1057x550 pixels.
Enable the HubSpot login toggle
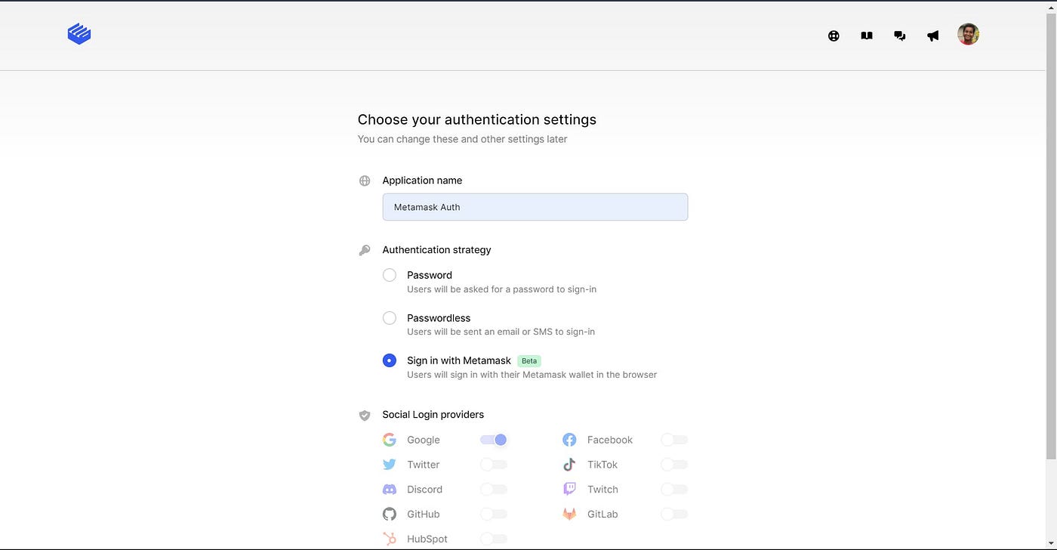click(x=494, y=539)
